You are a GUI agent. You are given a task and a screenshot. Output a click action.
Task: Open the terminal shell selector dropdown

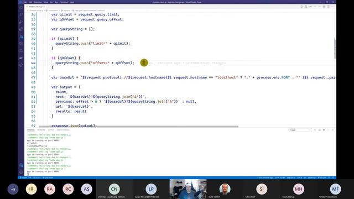[x=300, y=130]
